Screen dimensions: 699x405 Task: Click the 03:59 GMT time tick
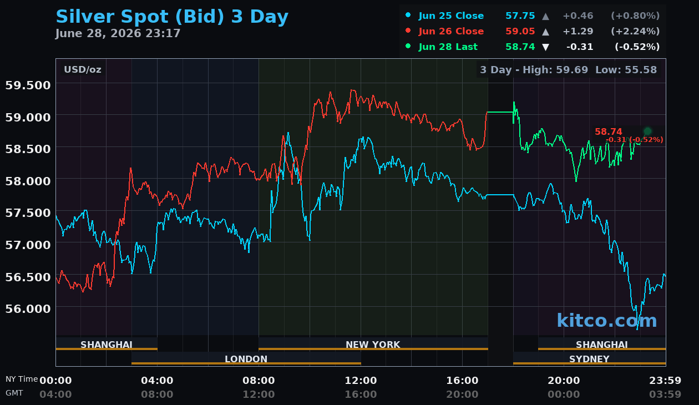click(665, 394)
